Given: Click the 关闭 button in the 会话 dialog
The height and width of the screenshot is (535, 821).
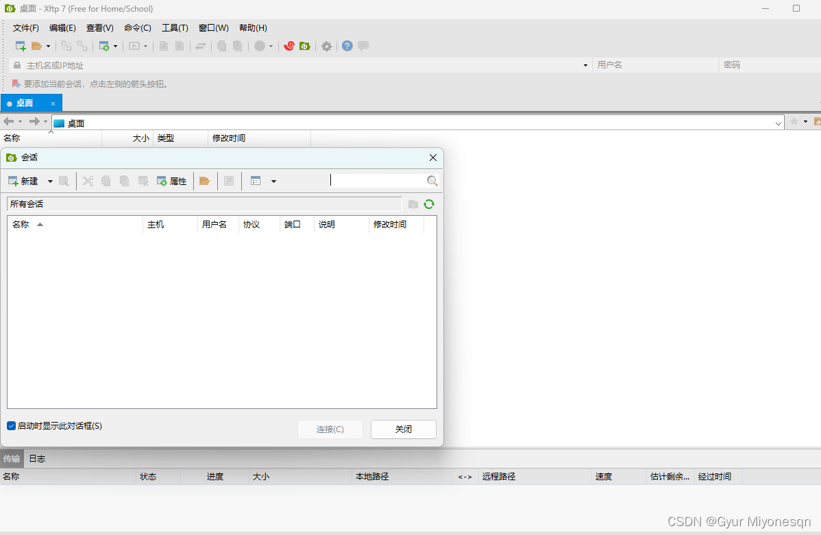Looking at the screenshot, I should pyautogui.click(x=403, y=430).
